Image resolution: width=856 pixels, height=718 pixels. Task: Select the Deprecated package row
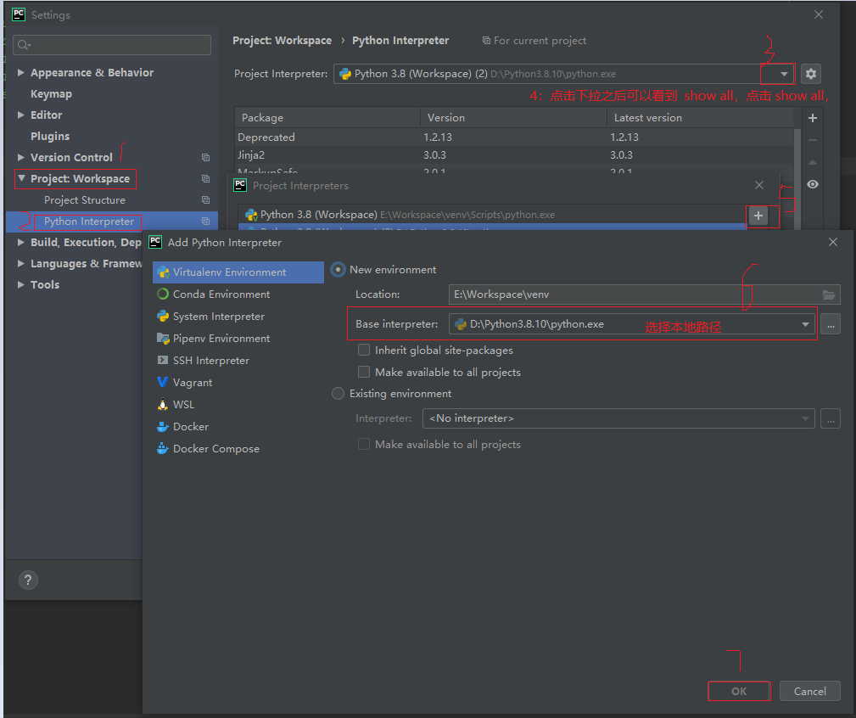click(515, 137)
